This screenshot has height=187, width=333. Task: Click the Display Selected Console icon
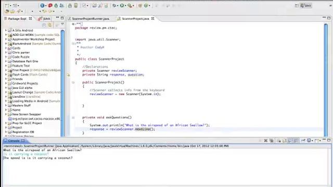[x=309, y=140]
